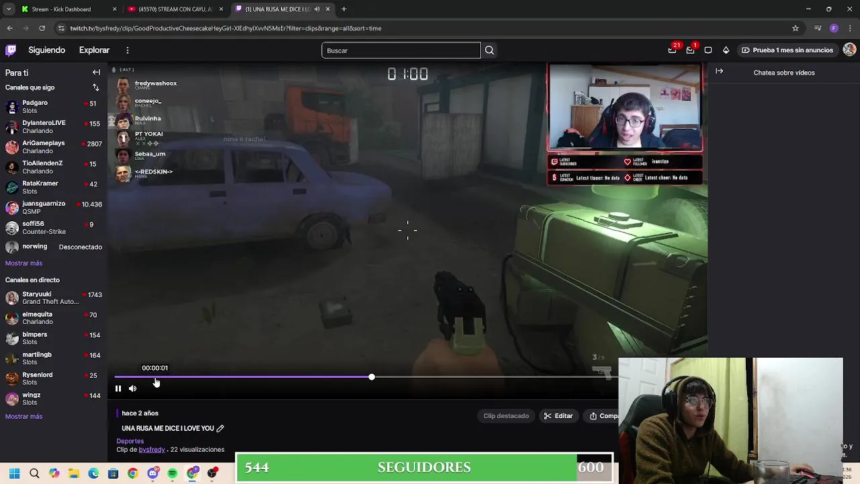Screen dimensions: 860x484
Task: Open the browser media control icon
Action: [x=818, y=28]
